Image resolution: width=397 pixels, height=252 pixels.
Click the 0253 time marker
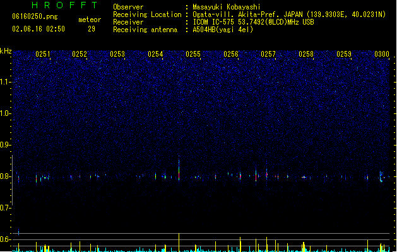[x=117, y=54]
